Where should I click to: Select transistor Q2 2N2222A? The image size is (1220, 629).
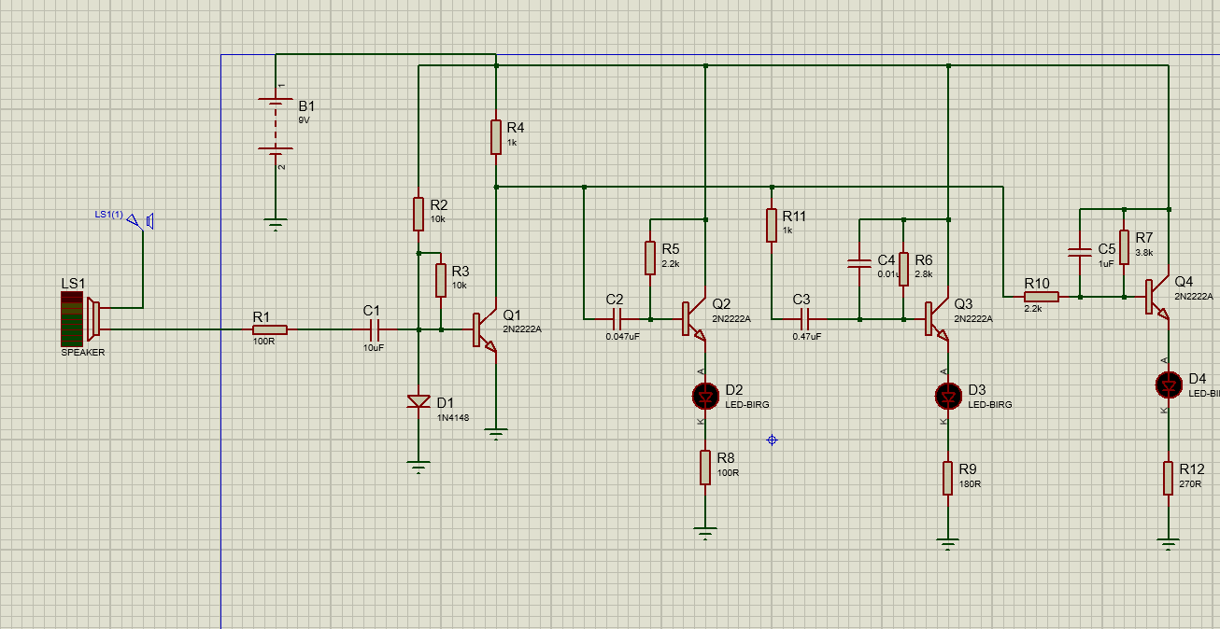[693, 319]
